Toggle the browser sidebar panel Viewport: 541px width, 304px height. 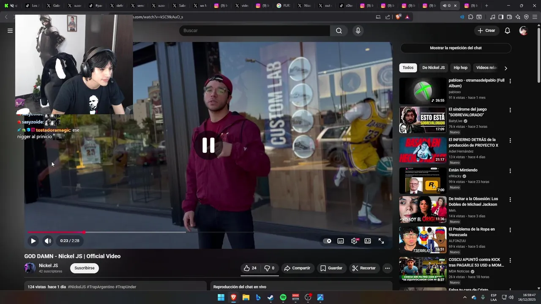501,17
